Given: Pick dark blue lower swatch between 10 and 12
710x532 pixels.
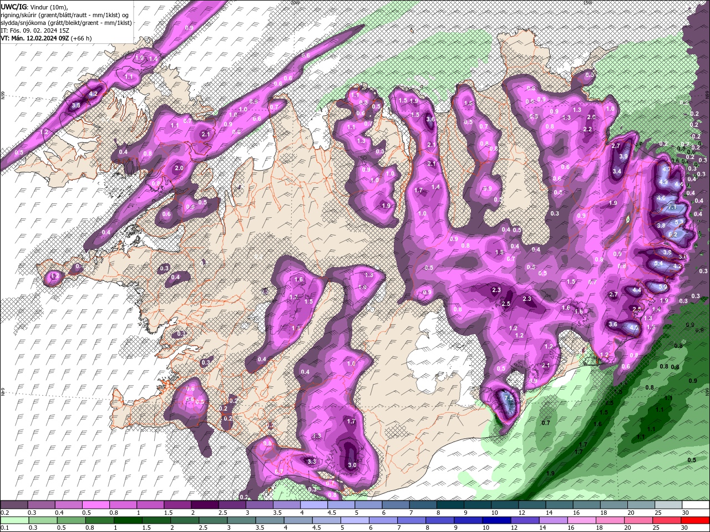Looking at the screenshot, I should (496, 520).
